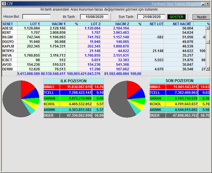
Task: Select the Son Tarih date field
Action: 151,17
